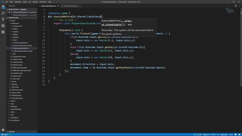Image resolution: width=242 pixels, height=136 pixels.
Task: Click the Split Editor icon
Action: (236, 6)
